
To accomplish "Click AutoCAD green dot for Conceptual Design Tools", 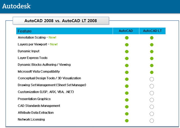I will 127,79.
